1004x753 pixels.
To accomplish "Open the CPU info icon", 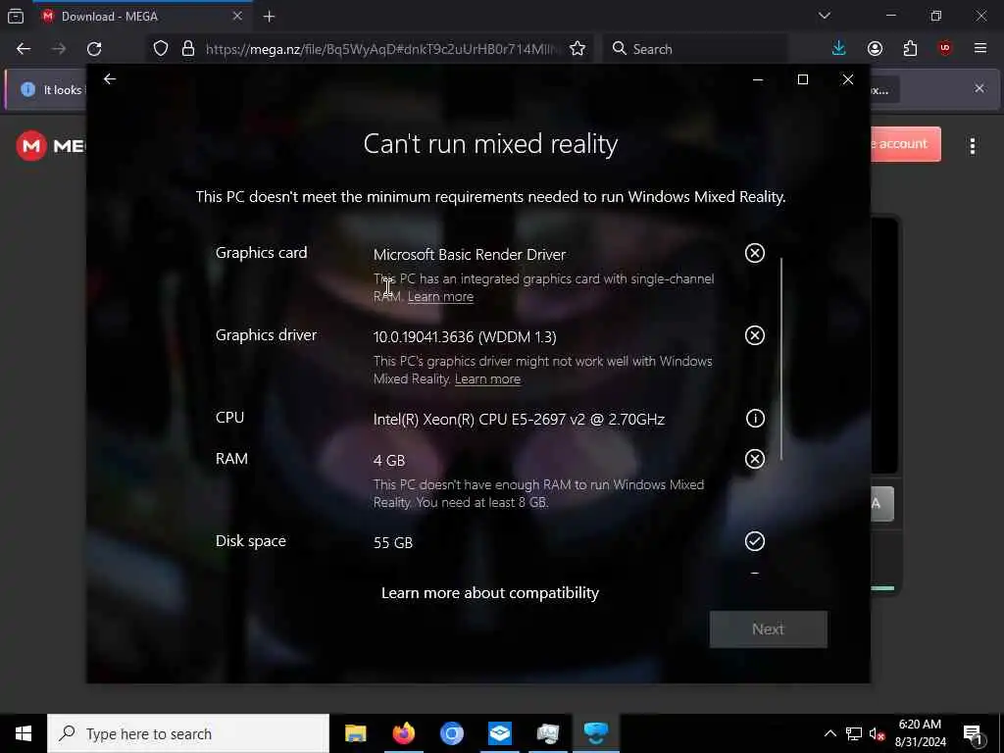I will 755,418.
